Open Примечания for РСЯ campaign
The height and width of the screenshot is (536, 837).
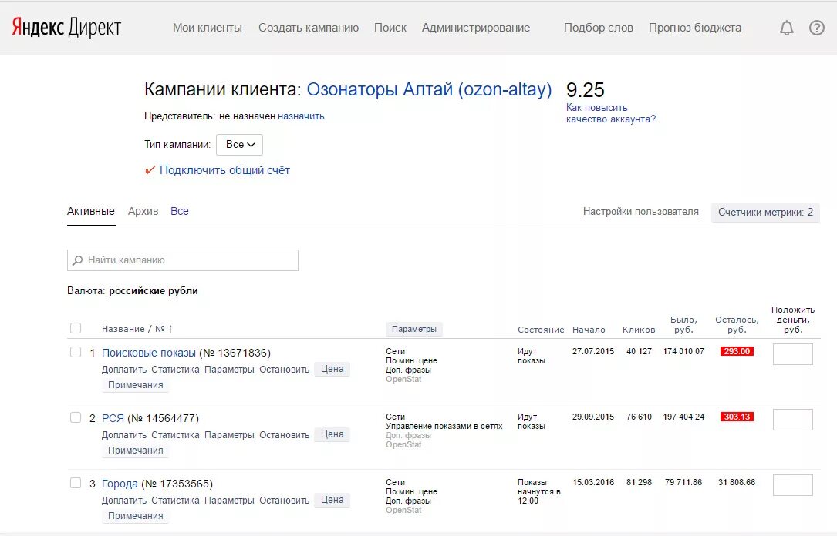tap(136, 451)
